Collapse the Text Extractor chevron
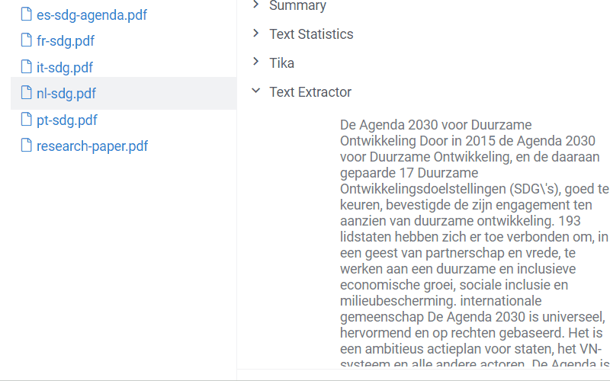 pyautogui.click(x=255, y=91)
